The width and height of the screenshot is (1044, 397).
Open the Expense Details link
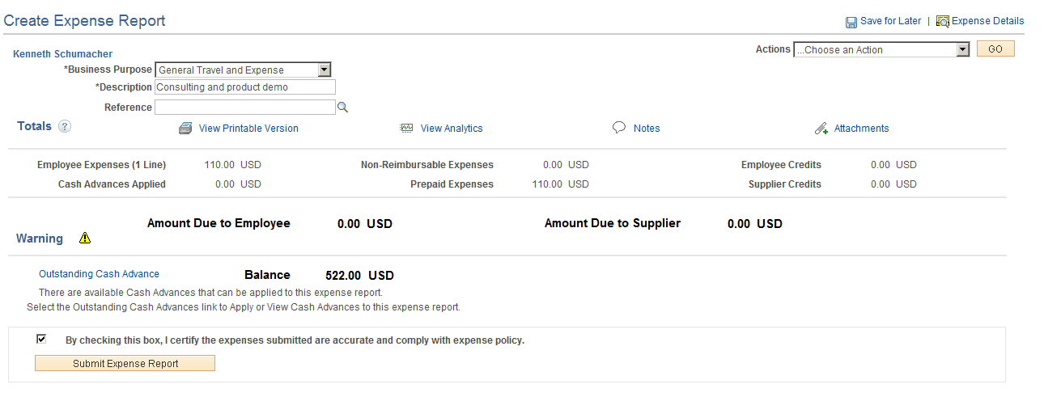pyautogui.click(x=987, y=21)
